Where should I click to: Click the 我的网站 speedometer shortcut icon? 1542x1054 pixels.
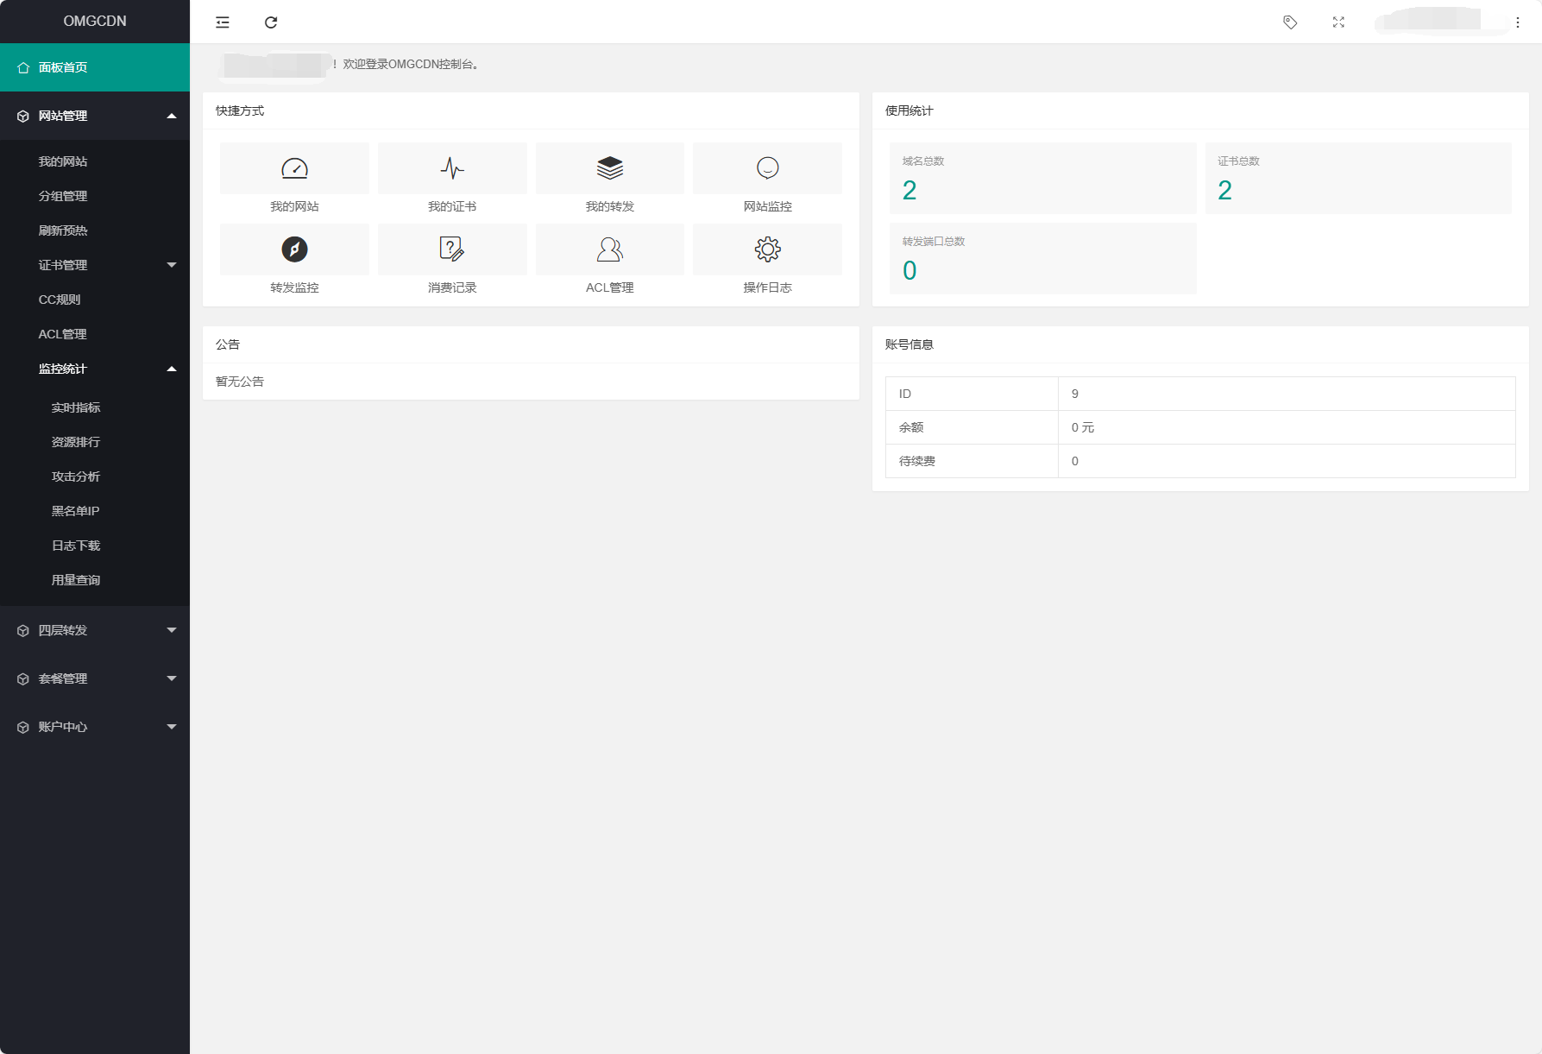tap(294, 168)
